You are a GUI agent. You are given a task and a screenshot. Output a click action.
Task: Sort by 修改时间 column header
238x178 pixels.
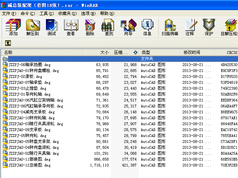point(198,52)
